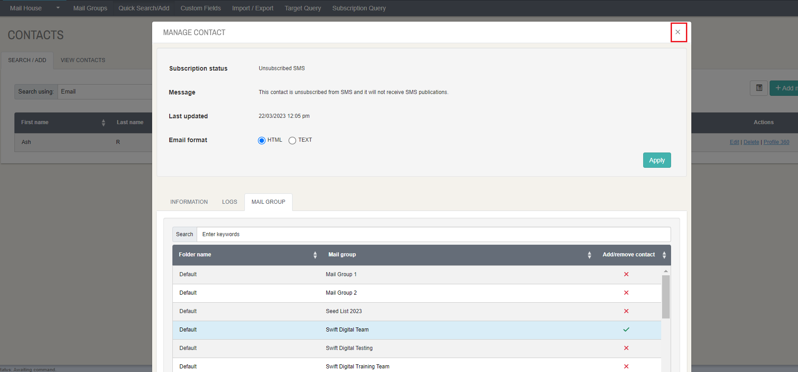Click scrollbar up arrow in mail group list
The height and width of the screenshot is (372, 798).
(666, 271)
